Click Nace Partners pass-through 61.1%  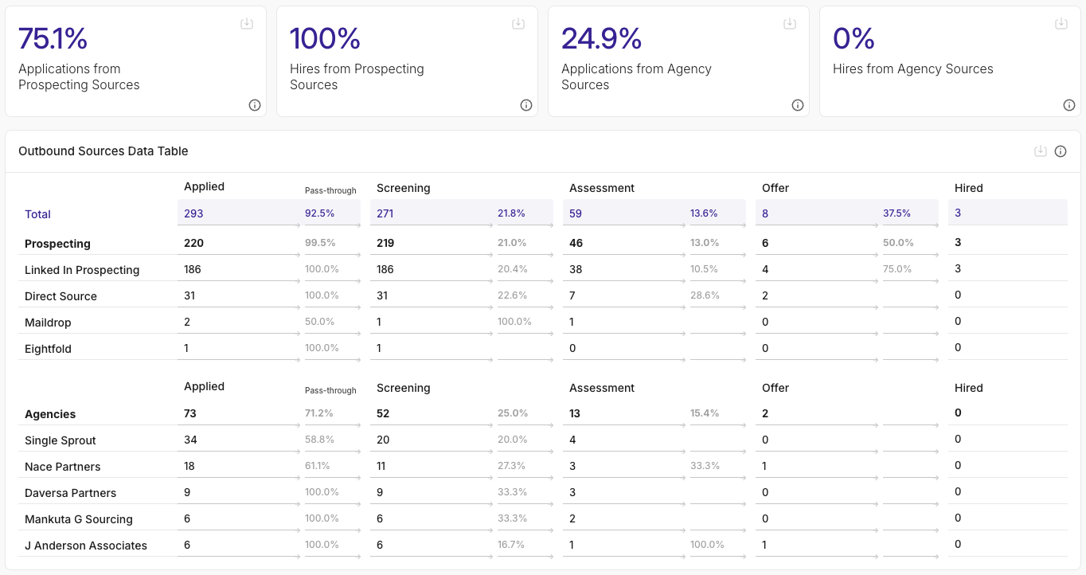(x=318, y=466)
